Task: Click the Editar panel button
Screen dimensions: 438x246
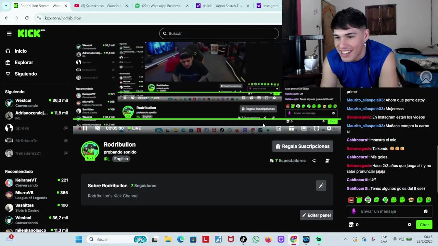Action: 316,215
